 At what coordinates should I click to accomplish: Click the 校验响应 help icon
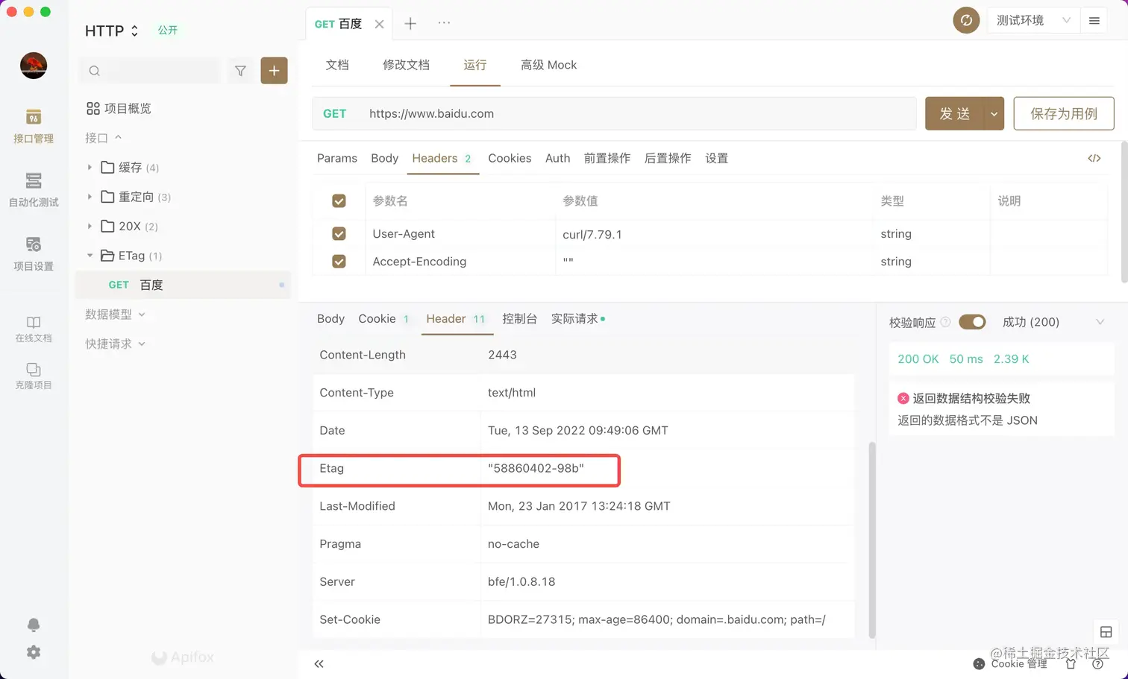coord(945,322)
